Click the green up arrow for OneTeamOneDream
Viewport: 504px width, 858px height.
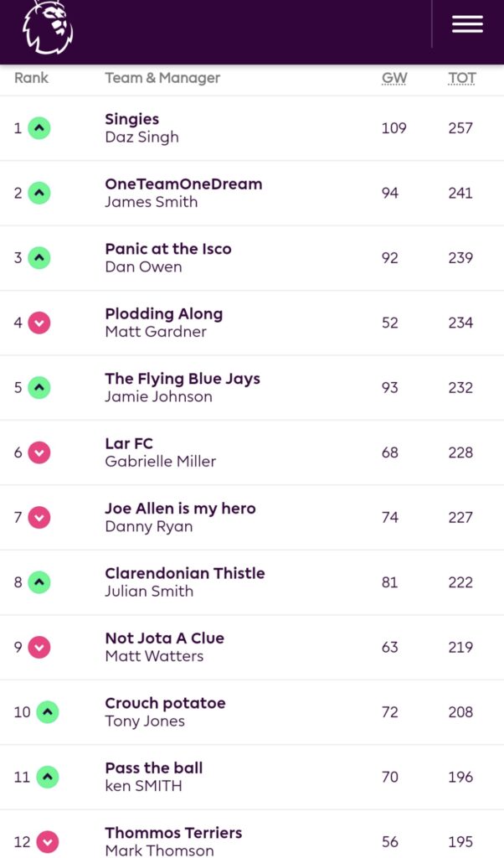pos(39,193)
